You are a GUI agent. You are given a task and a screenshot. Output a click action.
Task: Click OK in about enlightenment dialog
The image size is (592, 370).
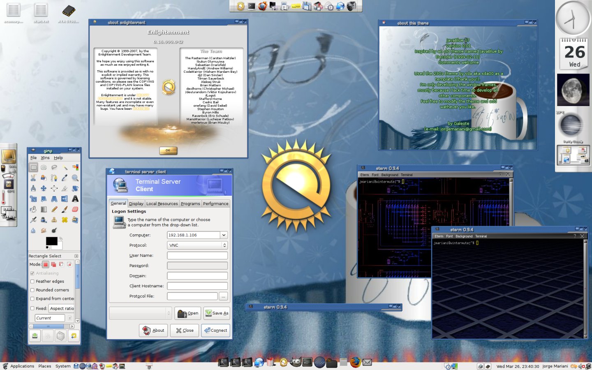click(x=168, y=150)
